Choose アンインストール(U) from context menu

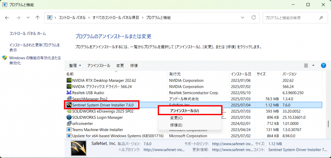click(190, 110)
